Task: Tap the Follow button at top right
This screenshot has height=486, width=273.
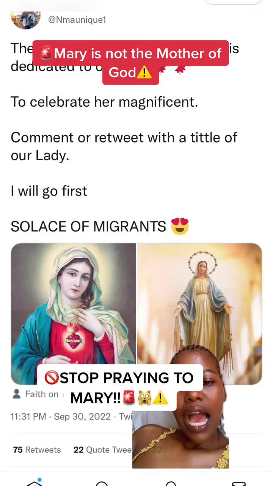Action: click(x=233, y=2)
